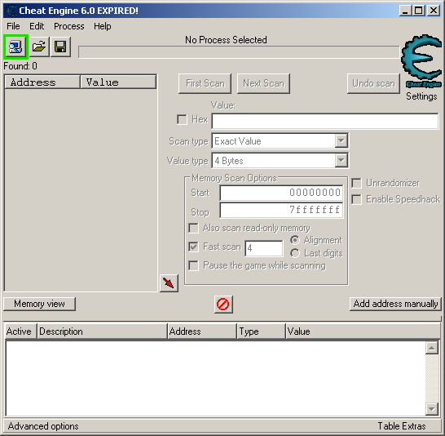Click the Description column header
Image resolution: width=445 pixels, height=436 pixels.
pos(102,331)
